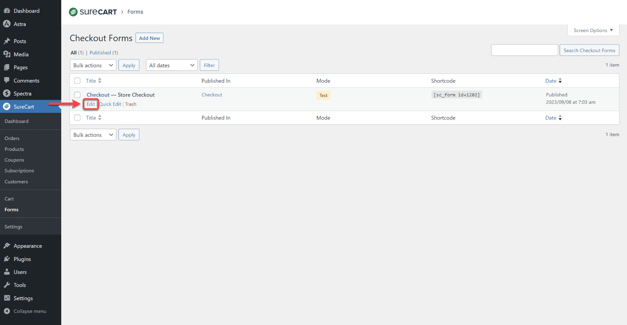
Task: Open Products in the SureCart submenu
Action: pyautogui.click(x=14, y=149)
